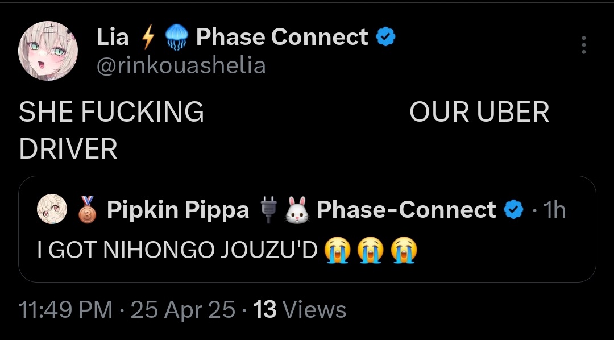Click the verified badge in the quoted tweet
This screenshot has width=614, height=340.
click(515, 210)
